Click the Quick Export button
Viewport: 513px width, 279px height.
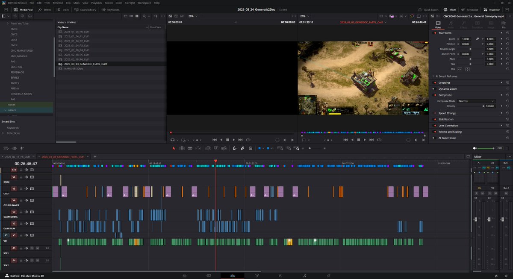tap(429, 9)
